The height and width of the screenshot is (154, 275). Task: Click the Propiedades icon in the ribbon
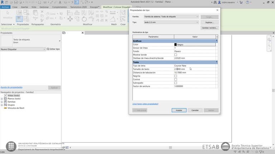pos(19,19)
